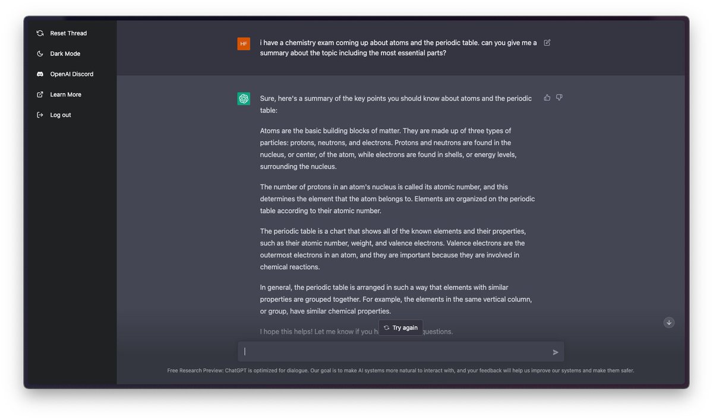Viewport: 713px width, 420px height.
Task: Give the response a thumbs up
Action: (x=547, y=97)
